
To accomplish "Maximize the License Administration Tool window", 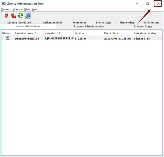I will click(148, 4).
